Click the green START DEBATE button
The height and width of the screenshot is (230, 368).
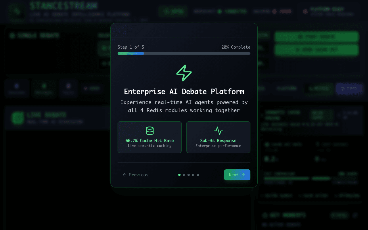316,37
